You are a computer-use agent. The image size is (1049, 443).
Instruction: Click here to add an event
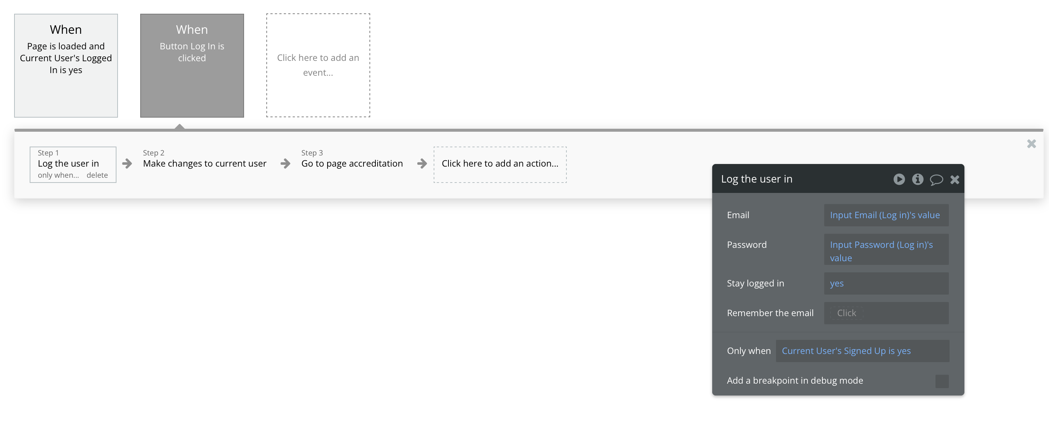click(318, 65)
